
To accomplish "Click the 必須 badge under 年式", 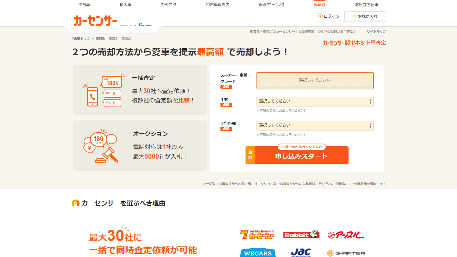I will (226, 105).
